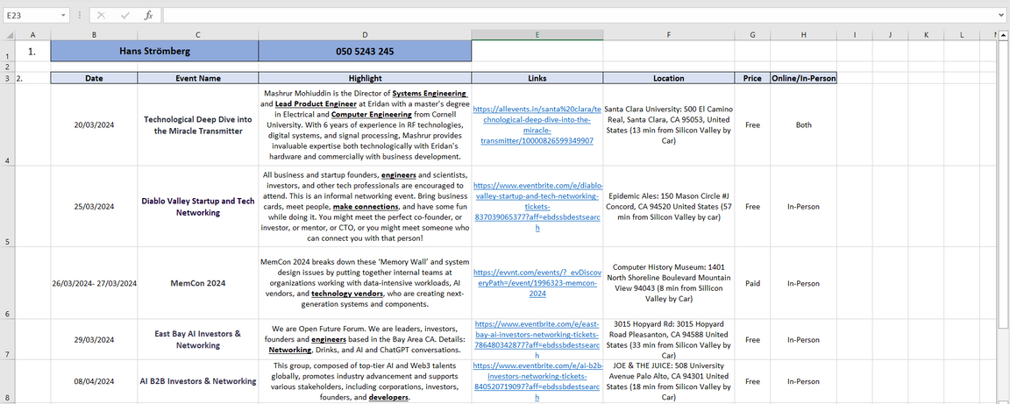The image size is (1010, 404).
Task: Select the cell containing 1. in row 1
Action: click(x=32, y=51)
